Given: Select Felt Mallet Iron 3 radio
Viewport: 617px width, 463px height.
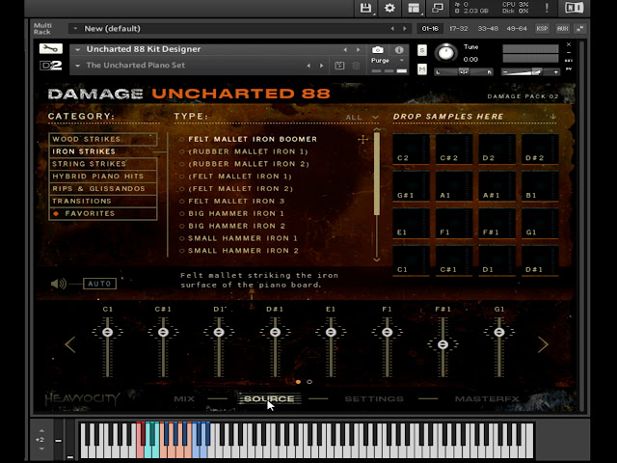Looking at the screenshot, I should [182, 202].
